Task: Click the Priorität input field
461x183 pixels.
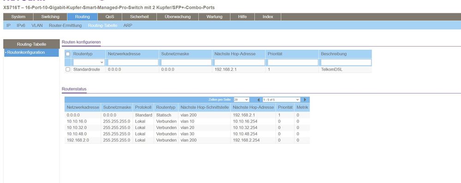Action: 293,62
